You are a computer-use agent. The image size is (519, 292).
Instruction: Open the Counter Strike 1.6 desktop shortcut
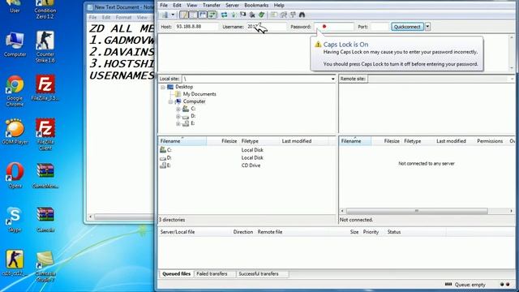(x=45, y=47)
